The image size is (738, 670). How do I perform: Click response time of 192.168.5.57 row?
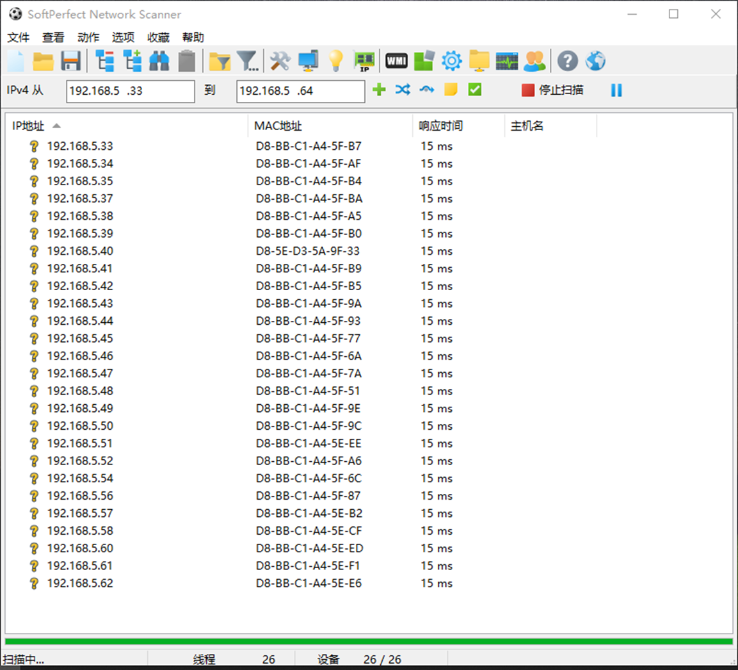click(x=437, y=513)
